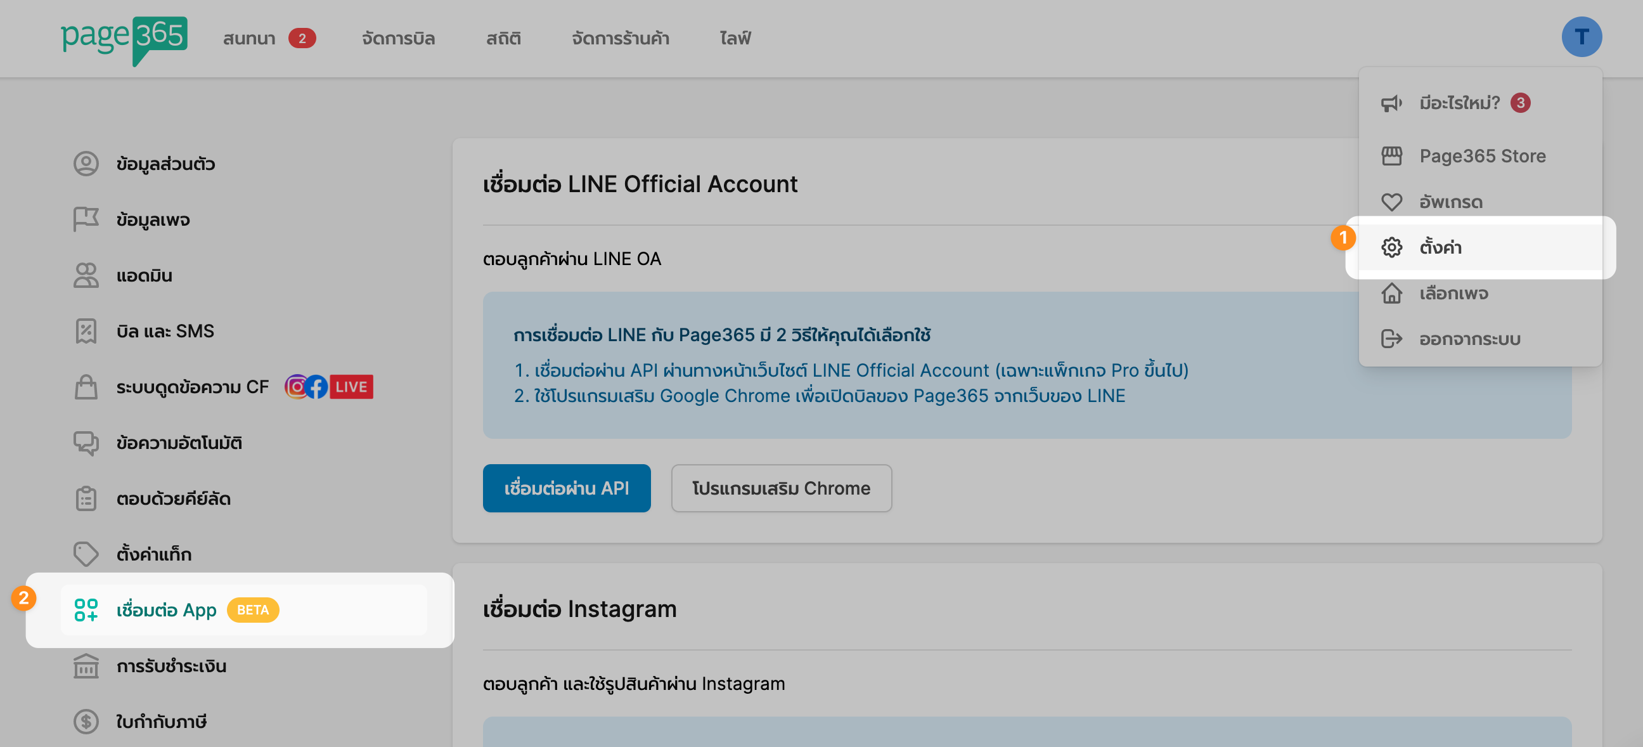Image resolution: width=1643 pixels, height=747 pixels.
Task: Choose ออกจากระบบ from the profile menu
Action: click(1471, 339)
